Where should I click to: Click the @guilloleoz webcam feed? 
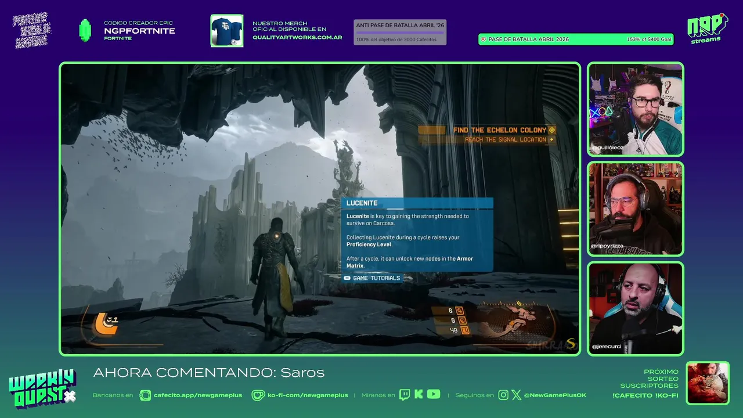click(x=636, y=109)
